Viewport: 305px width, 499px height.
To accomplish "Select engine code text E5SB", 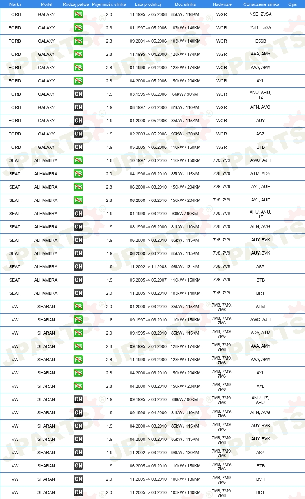I will pyautogui.click(x=261, y=41).
